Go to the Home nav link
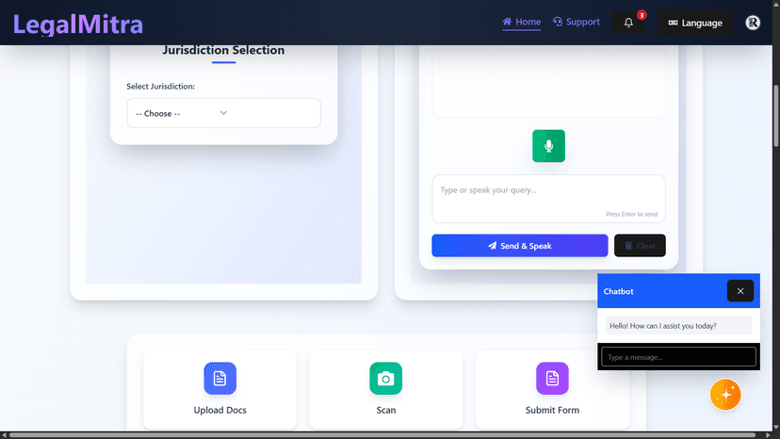 tap(522, 22)
